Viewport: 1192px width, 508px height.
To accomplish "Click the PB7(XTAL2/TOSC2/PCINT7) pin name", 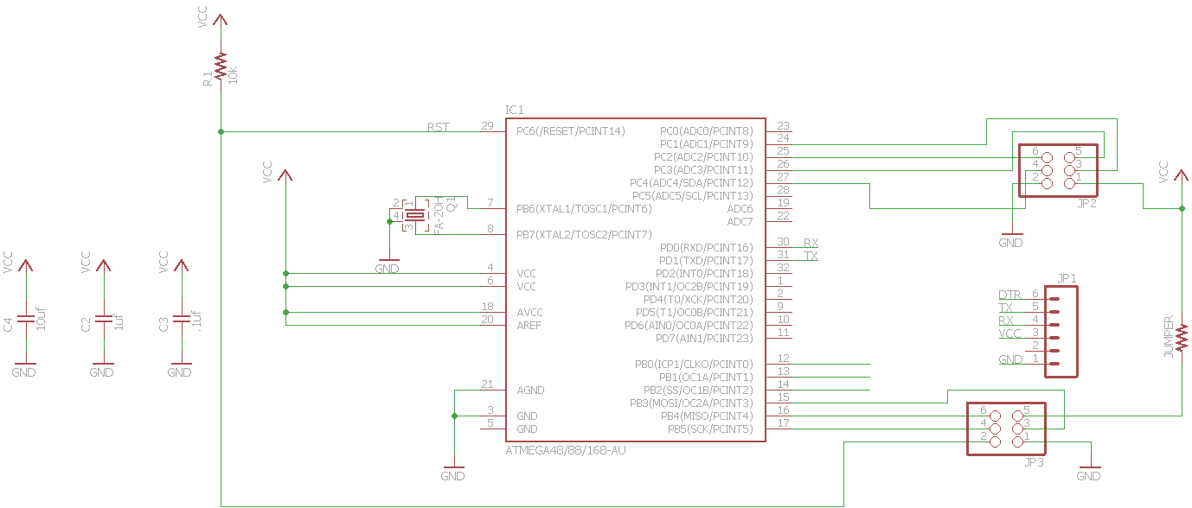I will [x=584, y=235].
